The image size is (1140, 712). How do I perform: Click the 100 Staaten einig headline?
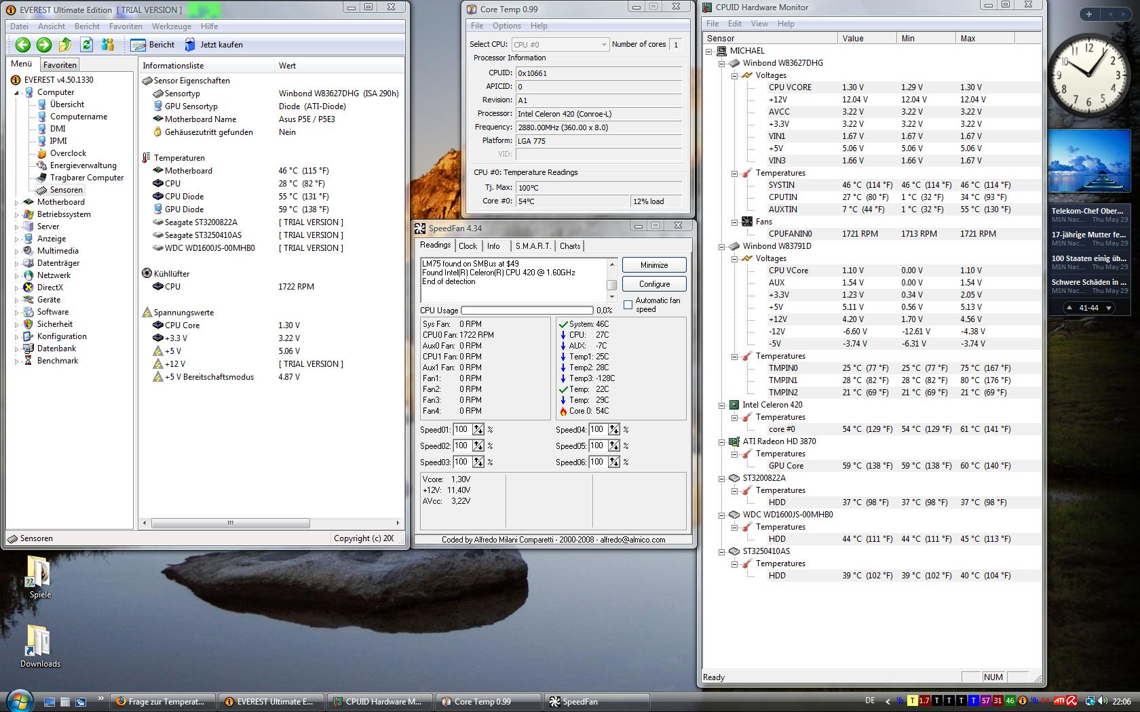tap(1088, 258)
